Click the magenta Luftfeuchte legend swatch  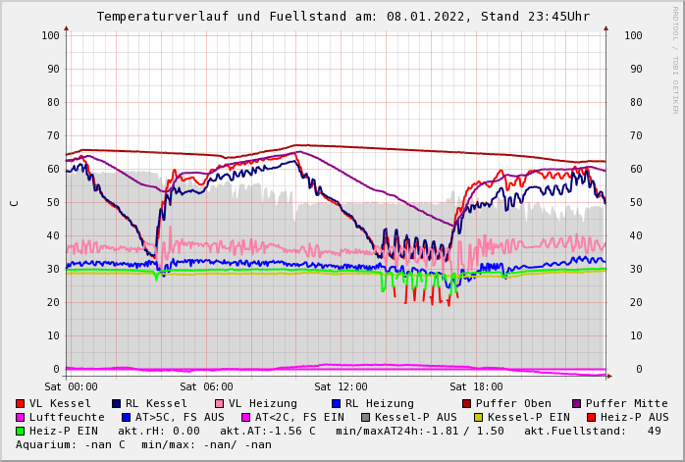(20, 417)
